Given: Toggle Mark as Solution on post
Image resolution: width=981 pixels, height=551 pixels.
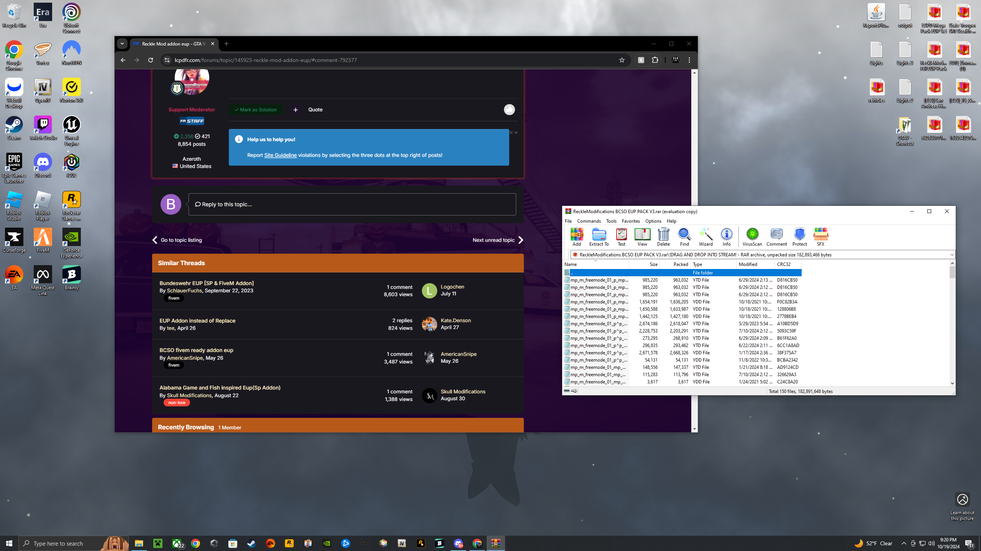Looking at the screenshot, I should click(256, 110).
